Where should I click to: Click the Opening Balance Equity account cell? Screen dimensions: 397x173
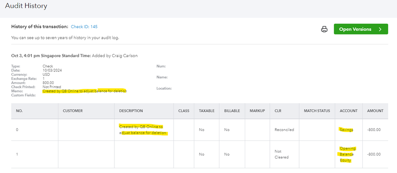(x=348, y=154)
